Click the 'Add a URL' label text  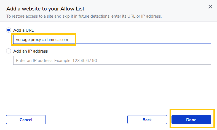point(23,30)
